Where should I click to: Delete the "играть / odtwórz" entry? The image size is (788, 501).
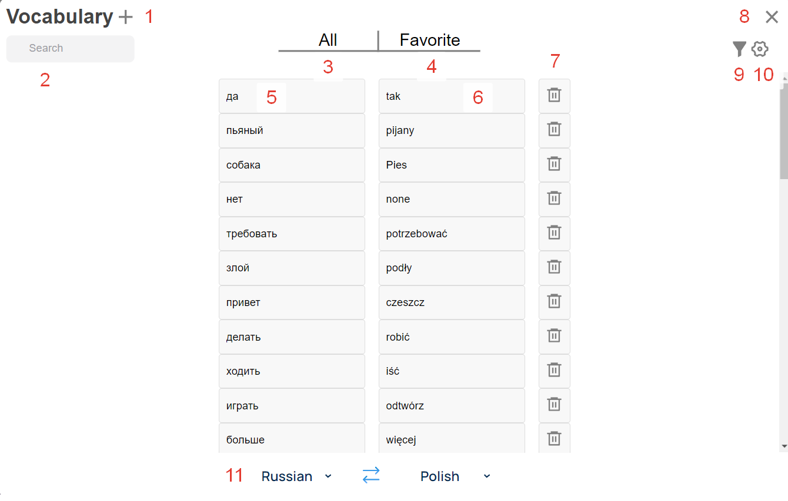554,405
